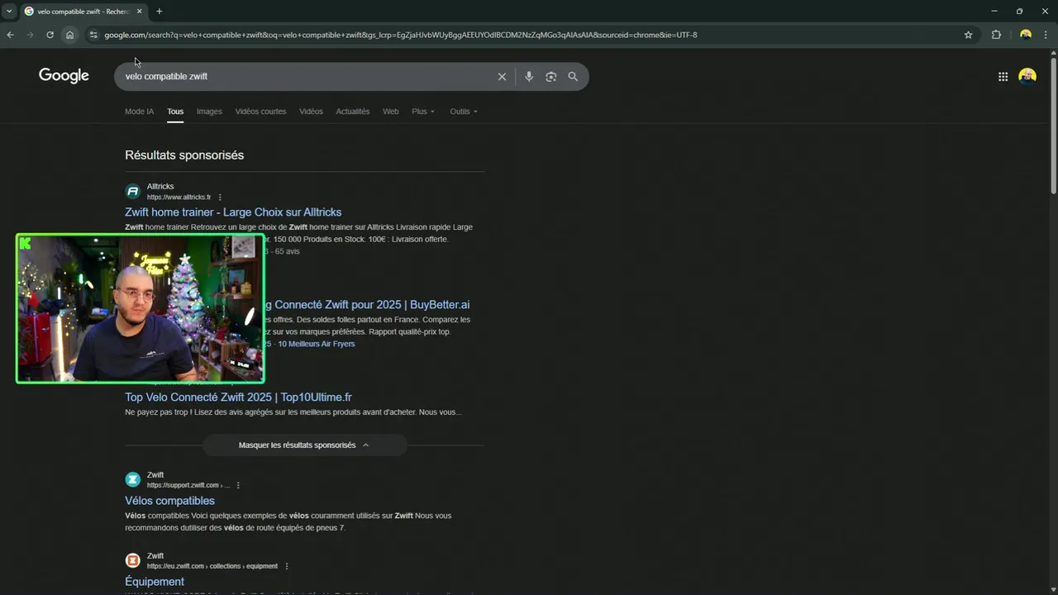Go back with the browser back arrow
Screen dimensions: 1058x595
click(x=10, y=35)
